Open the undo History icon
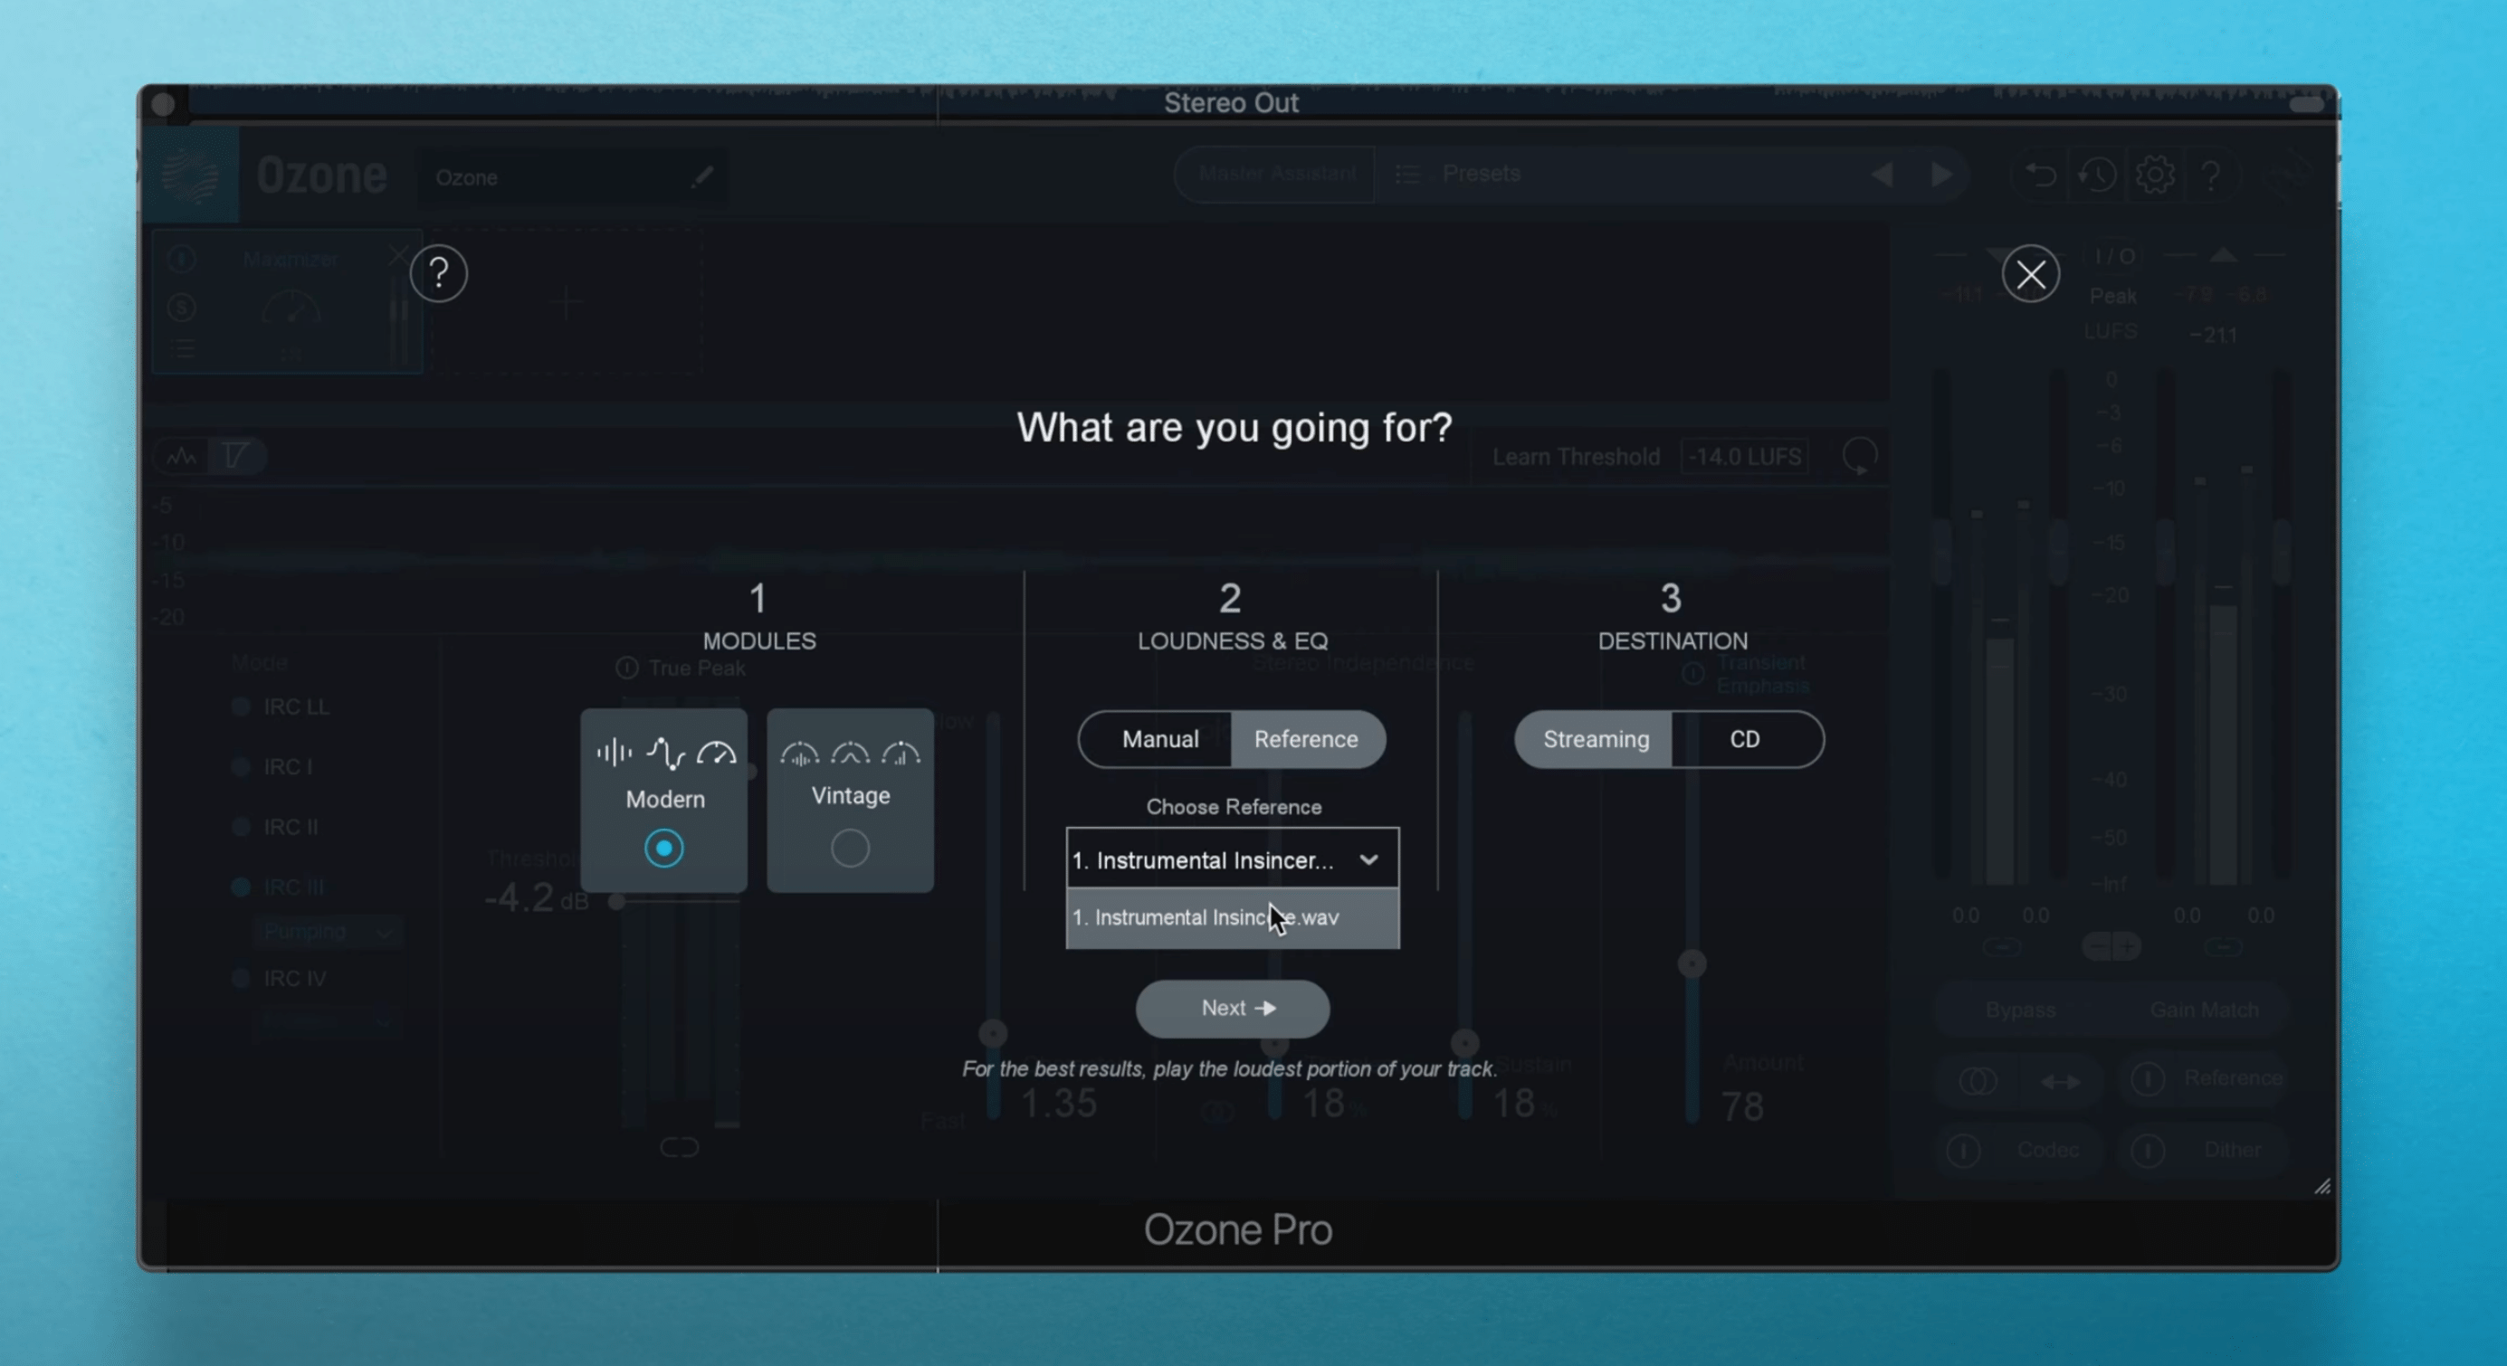This screenshot has height=1366, width=2507. tap(2096, 175)
